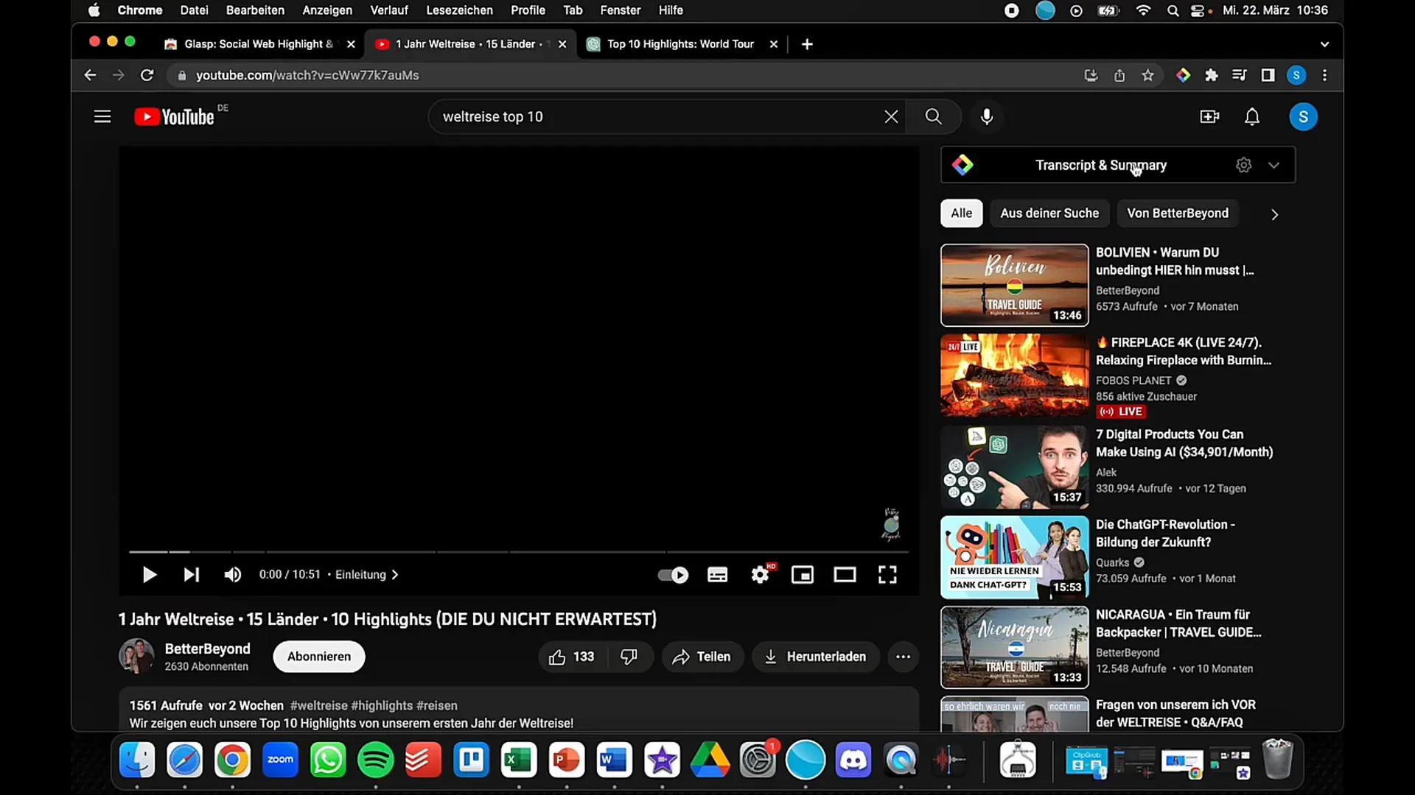Seek in the video progress bar
The height and width of the screenshot is (795, 1415).
click(x=519, y=551)
